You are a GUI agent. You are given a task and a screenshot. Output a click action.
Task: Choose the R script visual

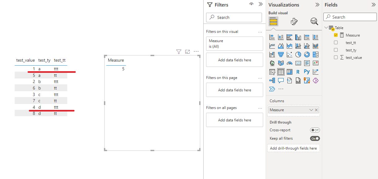click(298, 72)
